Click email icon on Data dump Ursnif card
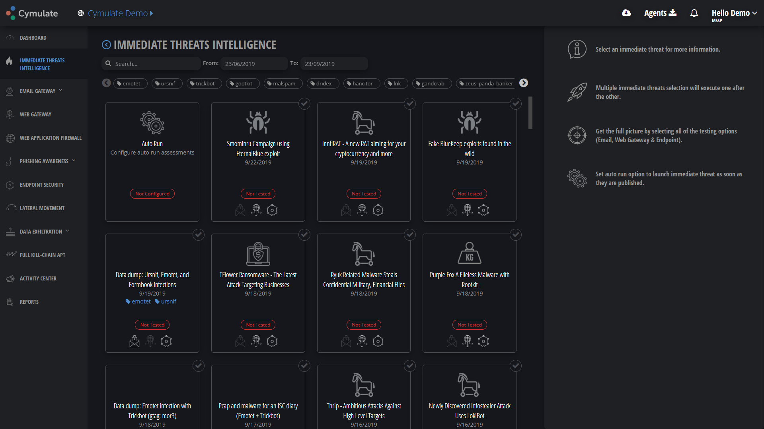The width and height of the screenshot is (764, 429). (134, 341)
